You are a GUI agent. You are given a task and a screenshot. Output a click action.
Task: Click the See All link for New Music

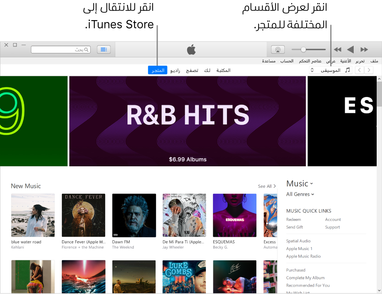coord(266,186)
